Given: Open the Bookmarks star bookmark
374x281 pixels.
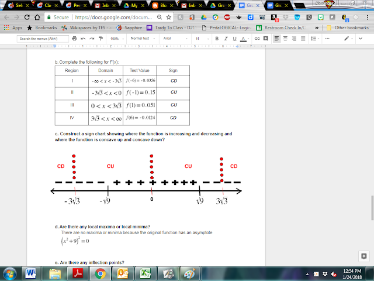Looking at the screenshot, I should pos(42,28).
